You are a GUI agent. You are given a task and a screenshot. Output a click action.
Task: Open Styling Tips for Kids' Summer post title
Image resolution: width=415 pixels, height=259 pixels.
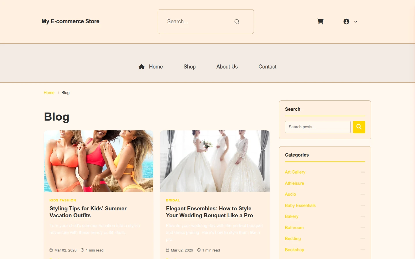click(x=88, y=212)
